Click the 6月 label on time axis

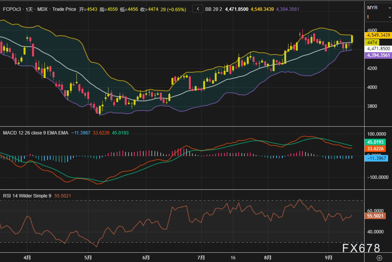146,257
